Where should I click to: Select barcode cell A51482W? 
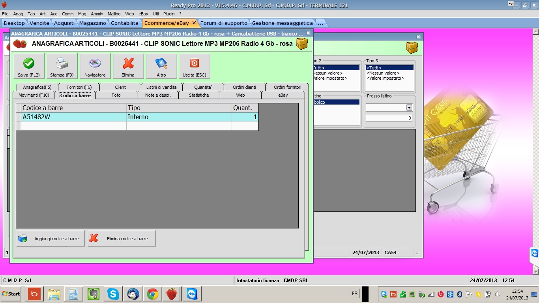[x=74, y=117]
